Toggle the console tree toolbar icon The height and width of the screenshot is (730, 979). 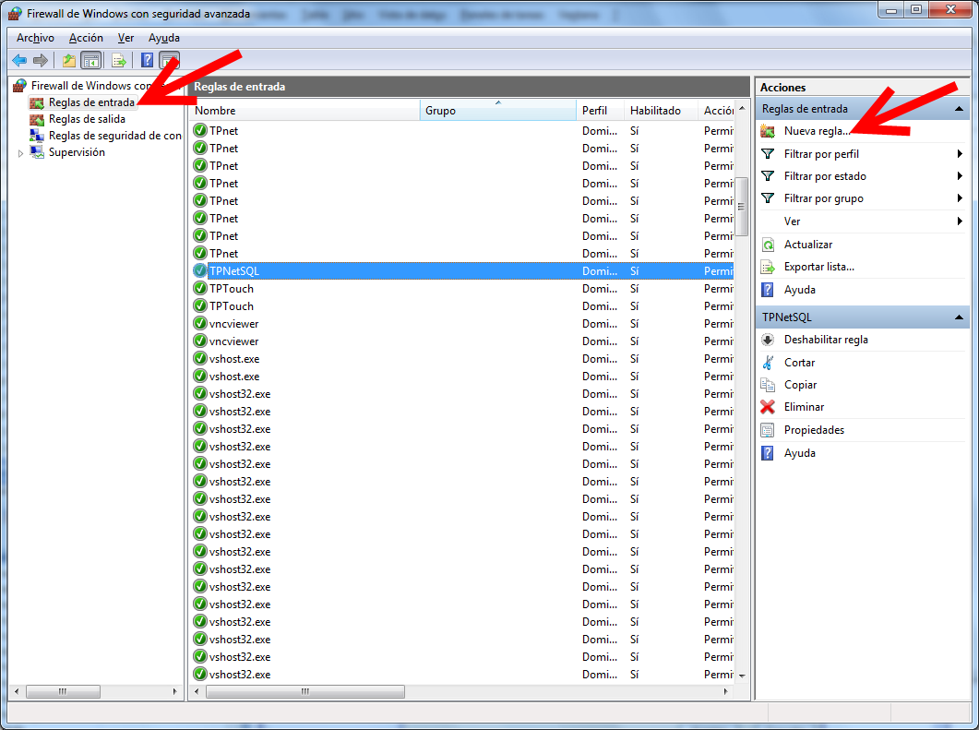pos(91,61)
